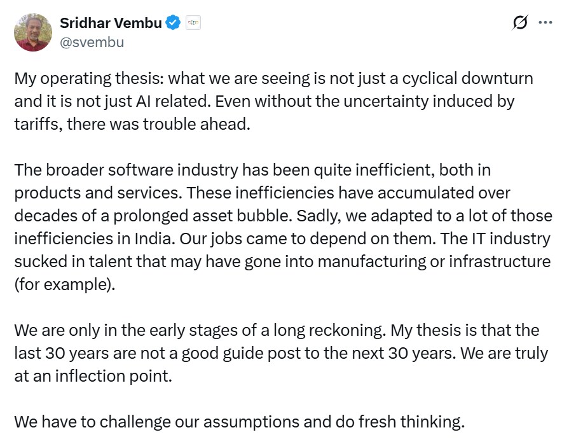Click Sridhar Vembu's profile picture
Screen dimensions: 569x444
[32, 32]
